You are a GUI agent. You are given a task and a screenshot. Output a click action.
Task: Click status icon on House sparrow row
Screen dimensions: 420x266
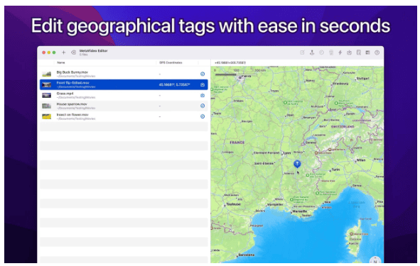[203, 106]
